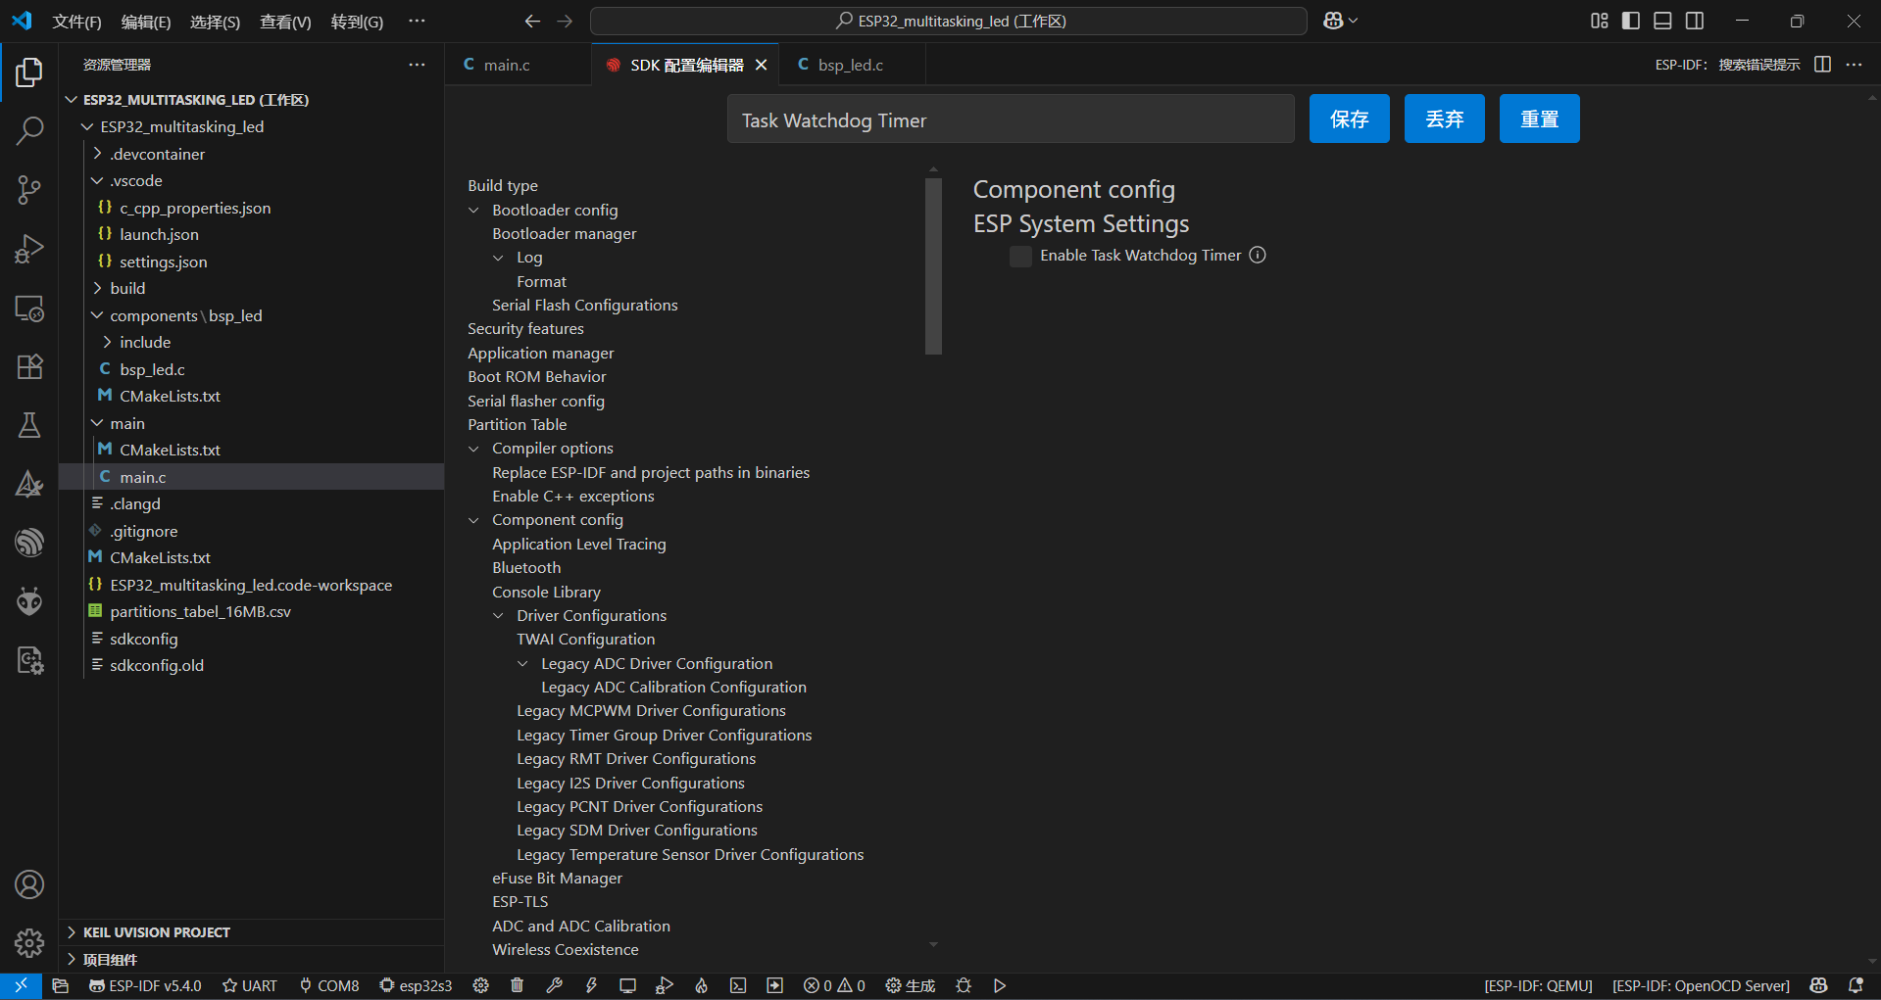Image resolution: width=1881 pixels, height=1000 pixels.
Task: Collapse the Log menu section
Action: point(499,258)
